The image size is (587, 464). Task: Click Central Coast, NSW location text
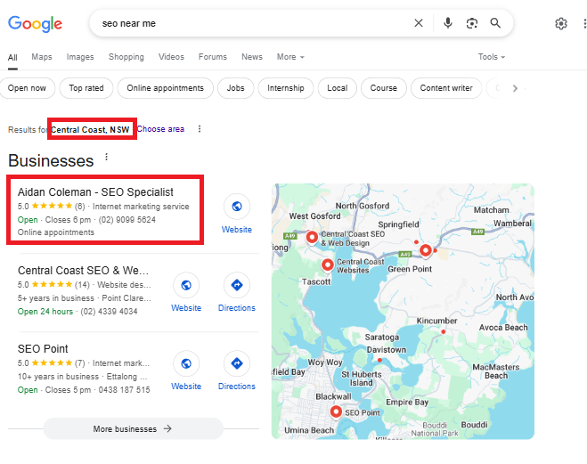pyautogui.click(x=90, y=129)
